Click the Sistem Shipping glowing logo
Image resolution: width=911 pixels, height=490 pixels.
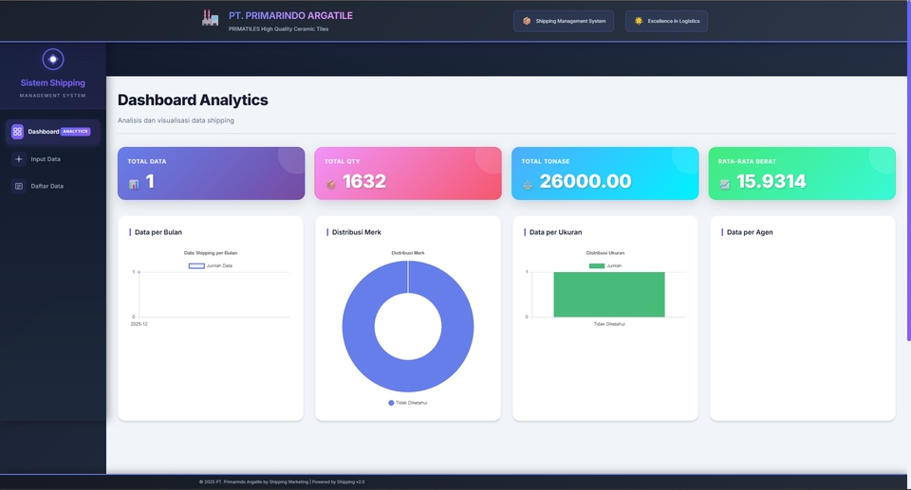(x=53, y=59)
